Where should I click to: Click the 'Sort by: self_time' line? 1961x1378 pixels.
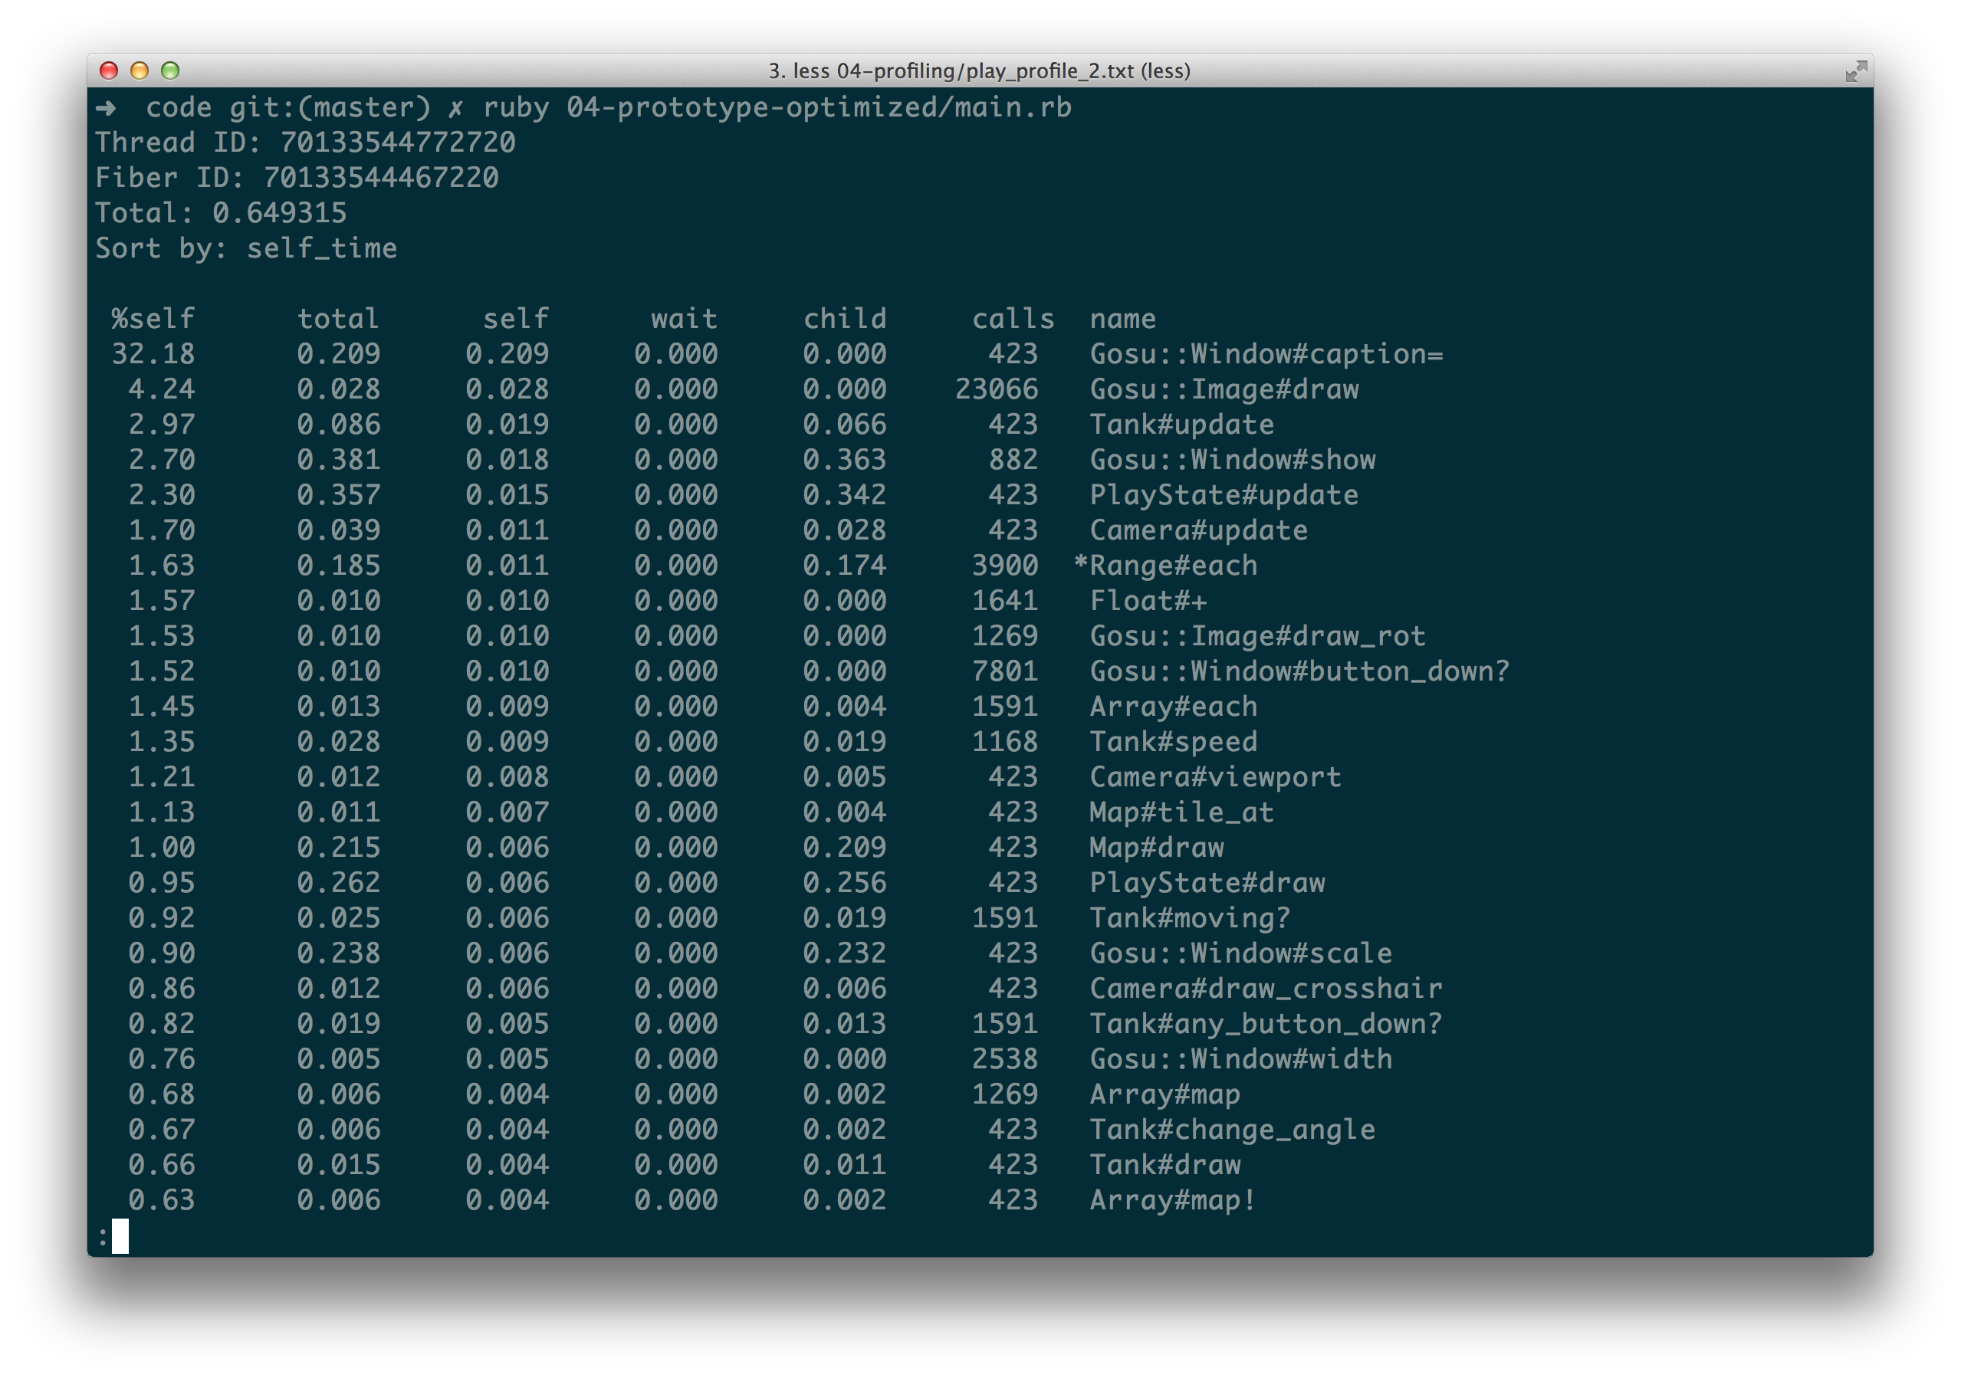(x=246, y=248)
